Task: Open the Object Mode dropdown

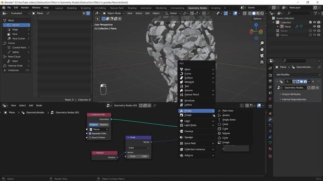Action: tap(114, 14)
